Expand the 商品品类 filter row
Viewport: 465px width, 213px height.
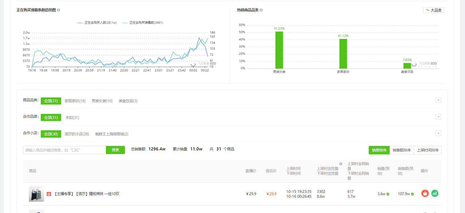[438, 100]
